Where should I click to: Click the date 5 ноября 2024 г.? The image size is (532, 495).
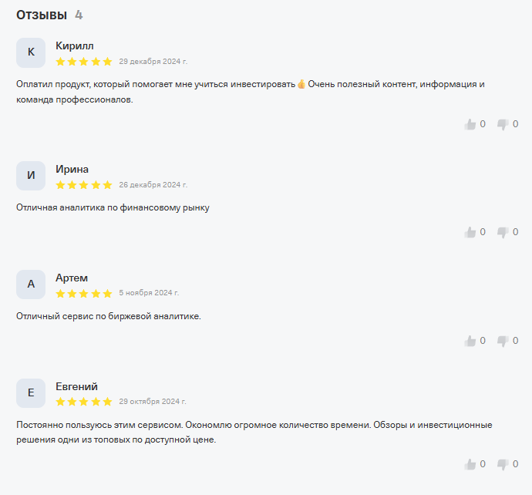point(149,293)
